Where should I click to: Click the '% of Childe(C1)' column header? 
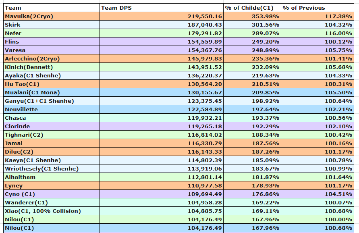[x=252, y=8]
